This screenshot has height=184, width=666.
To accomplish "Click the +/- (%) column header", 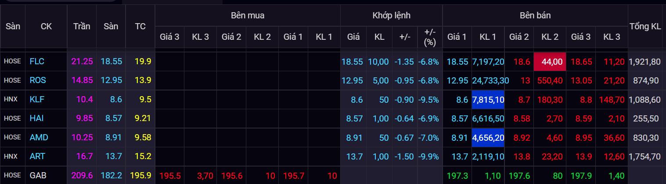I will 430,37.
